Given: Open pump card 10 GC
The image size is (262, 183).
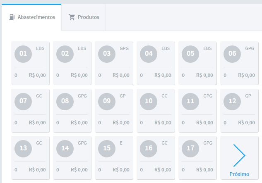Looking at the screenshot, I should coord(156,111).
